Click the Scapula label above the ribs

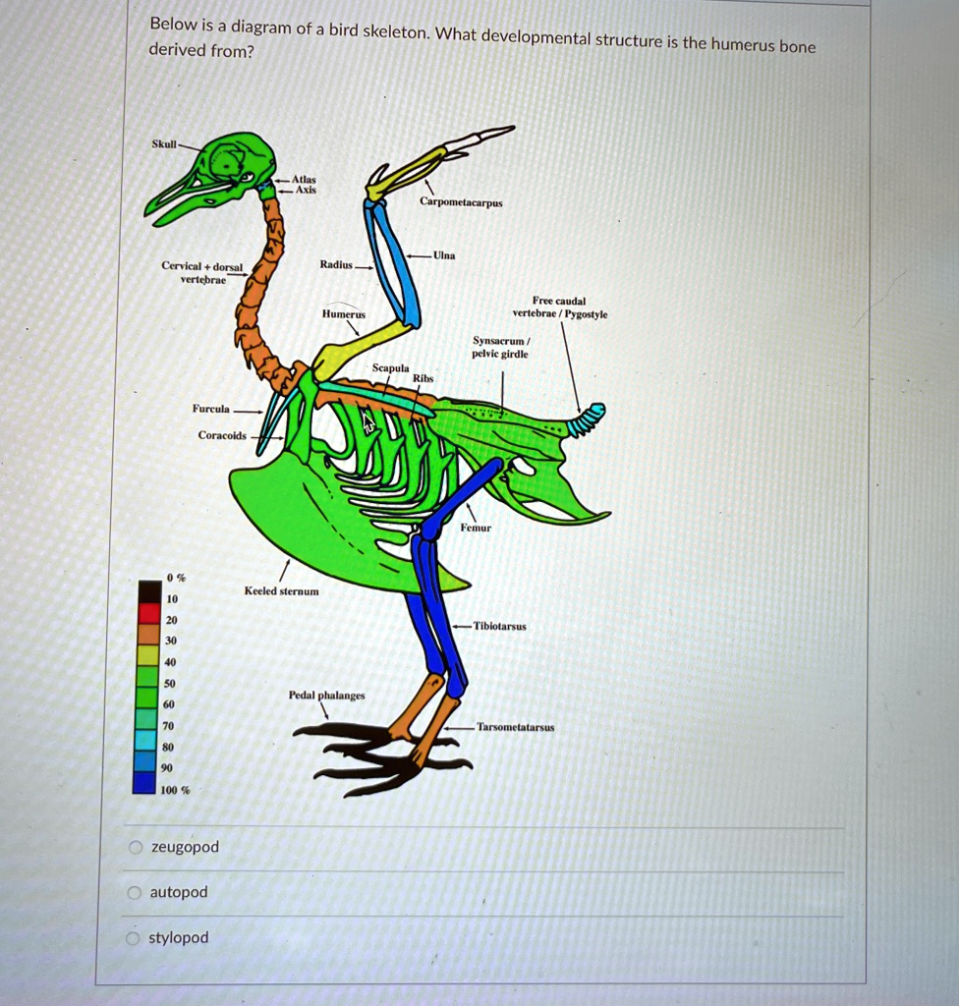(x=391, y=366)
